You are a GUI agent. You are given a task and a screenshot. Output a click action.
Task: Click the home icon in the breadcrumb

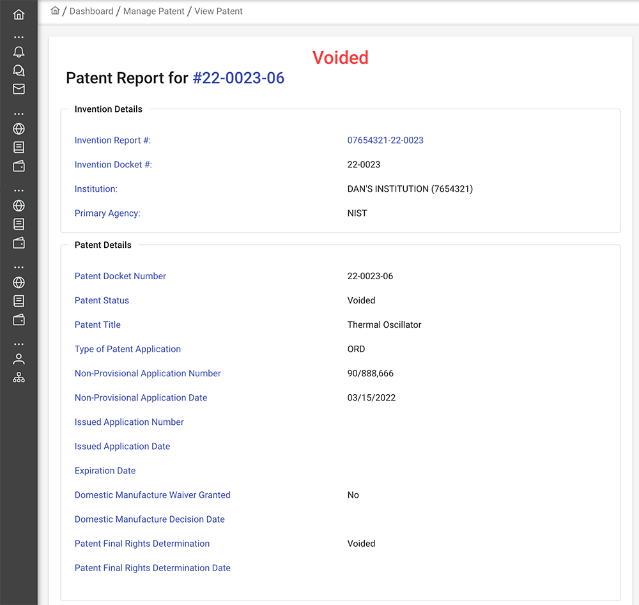click(55, 11)
